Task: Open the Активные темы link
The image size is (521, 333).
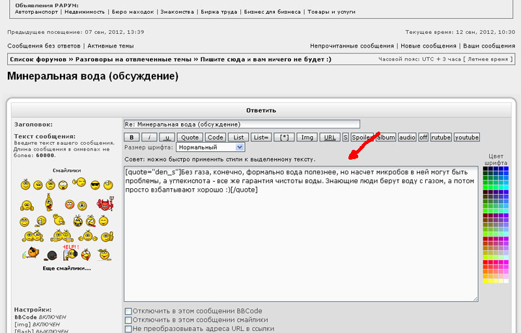Action: (x=110, y=46)
